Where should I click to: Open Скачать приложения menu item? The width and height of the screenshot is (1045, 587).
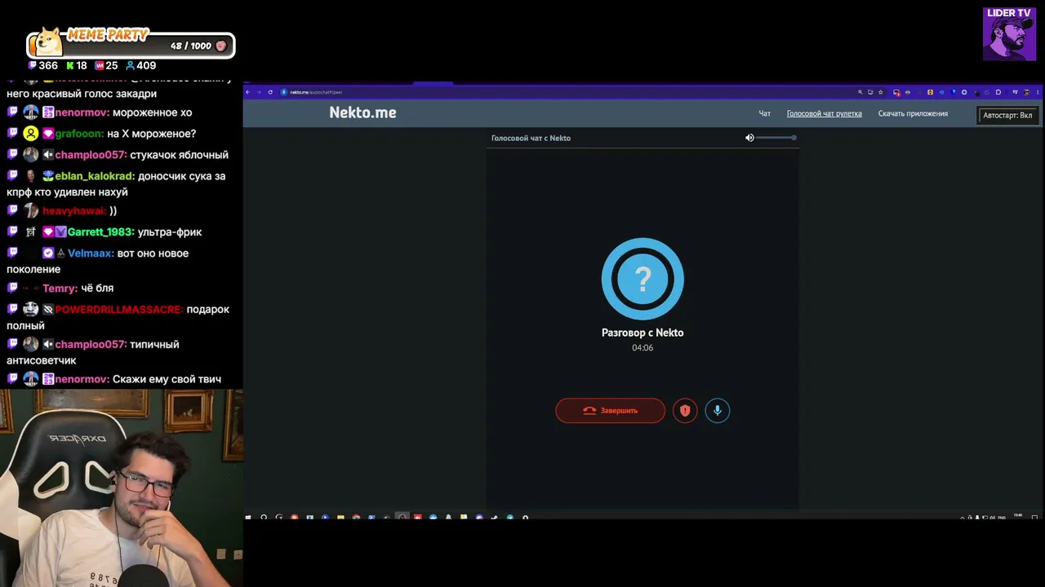coord(913,114)
